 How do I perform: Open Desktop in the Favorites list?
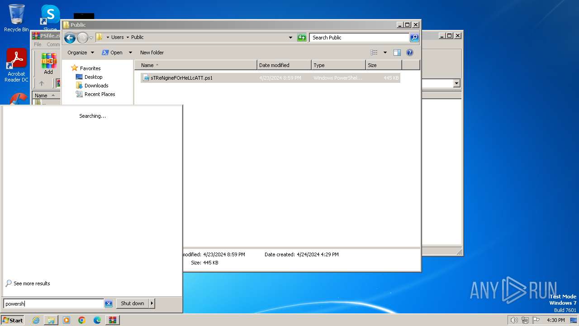click(93, 77)
